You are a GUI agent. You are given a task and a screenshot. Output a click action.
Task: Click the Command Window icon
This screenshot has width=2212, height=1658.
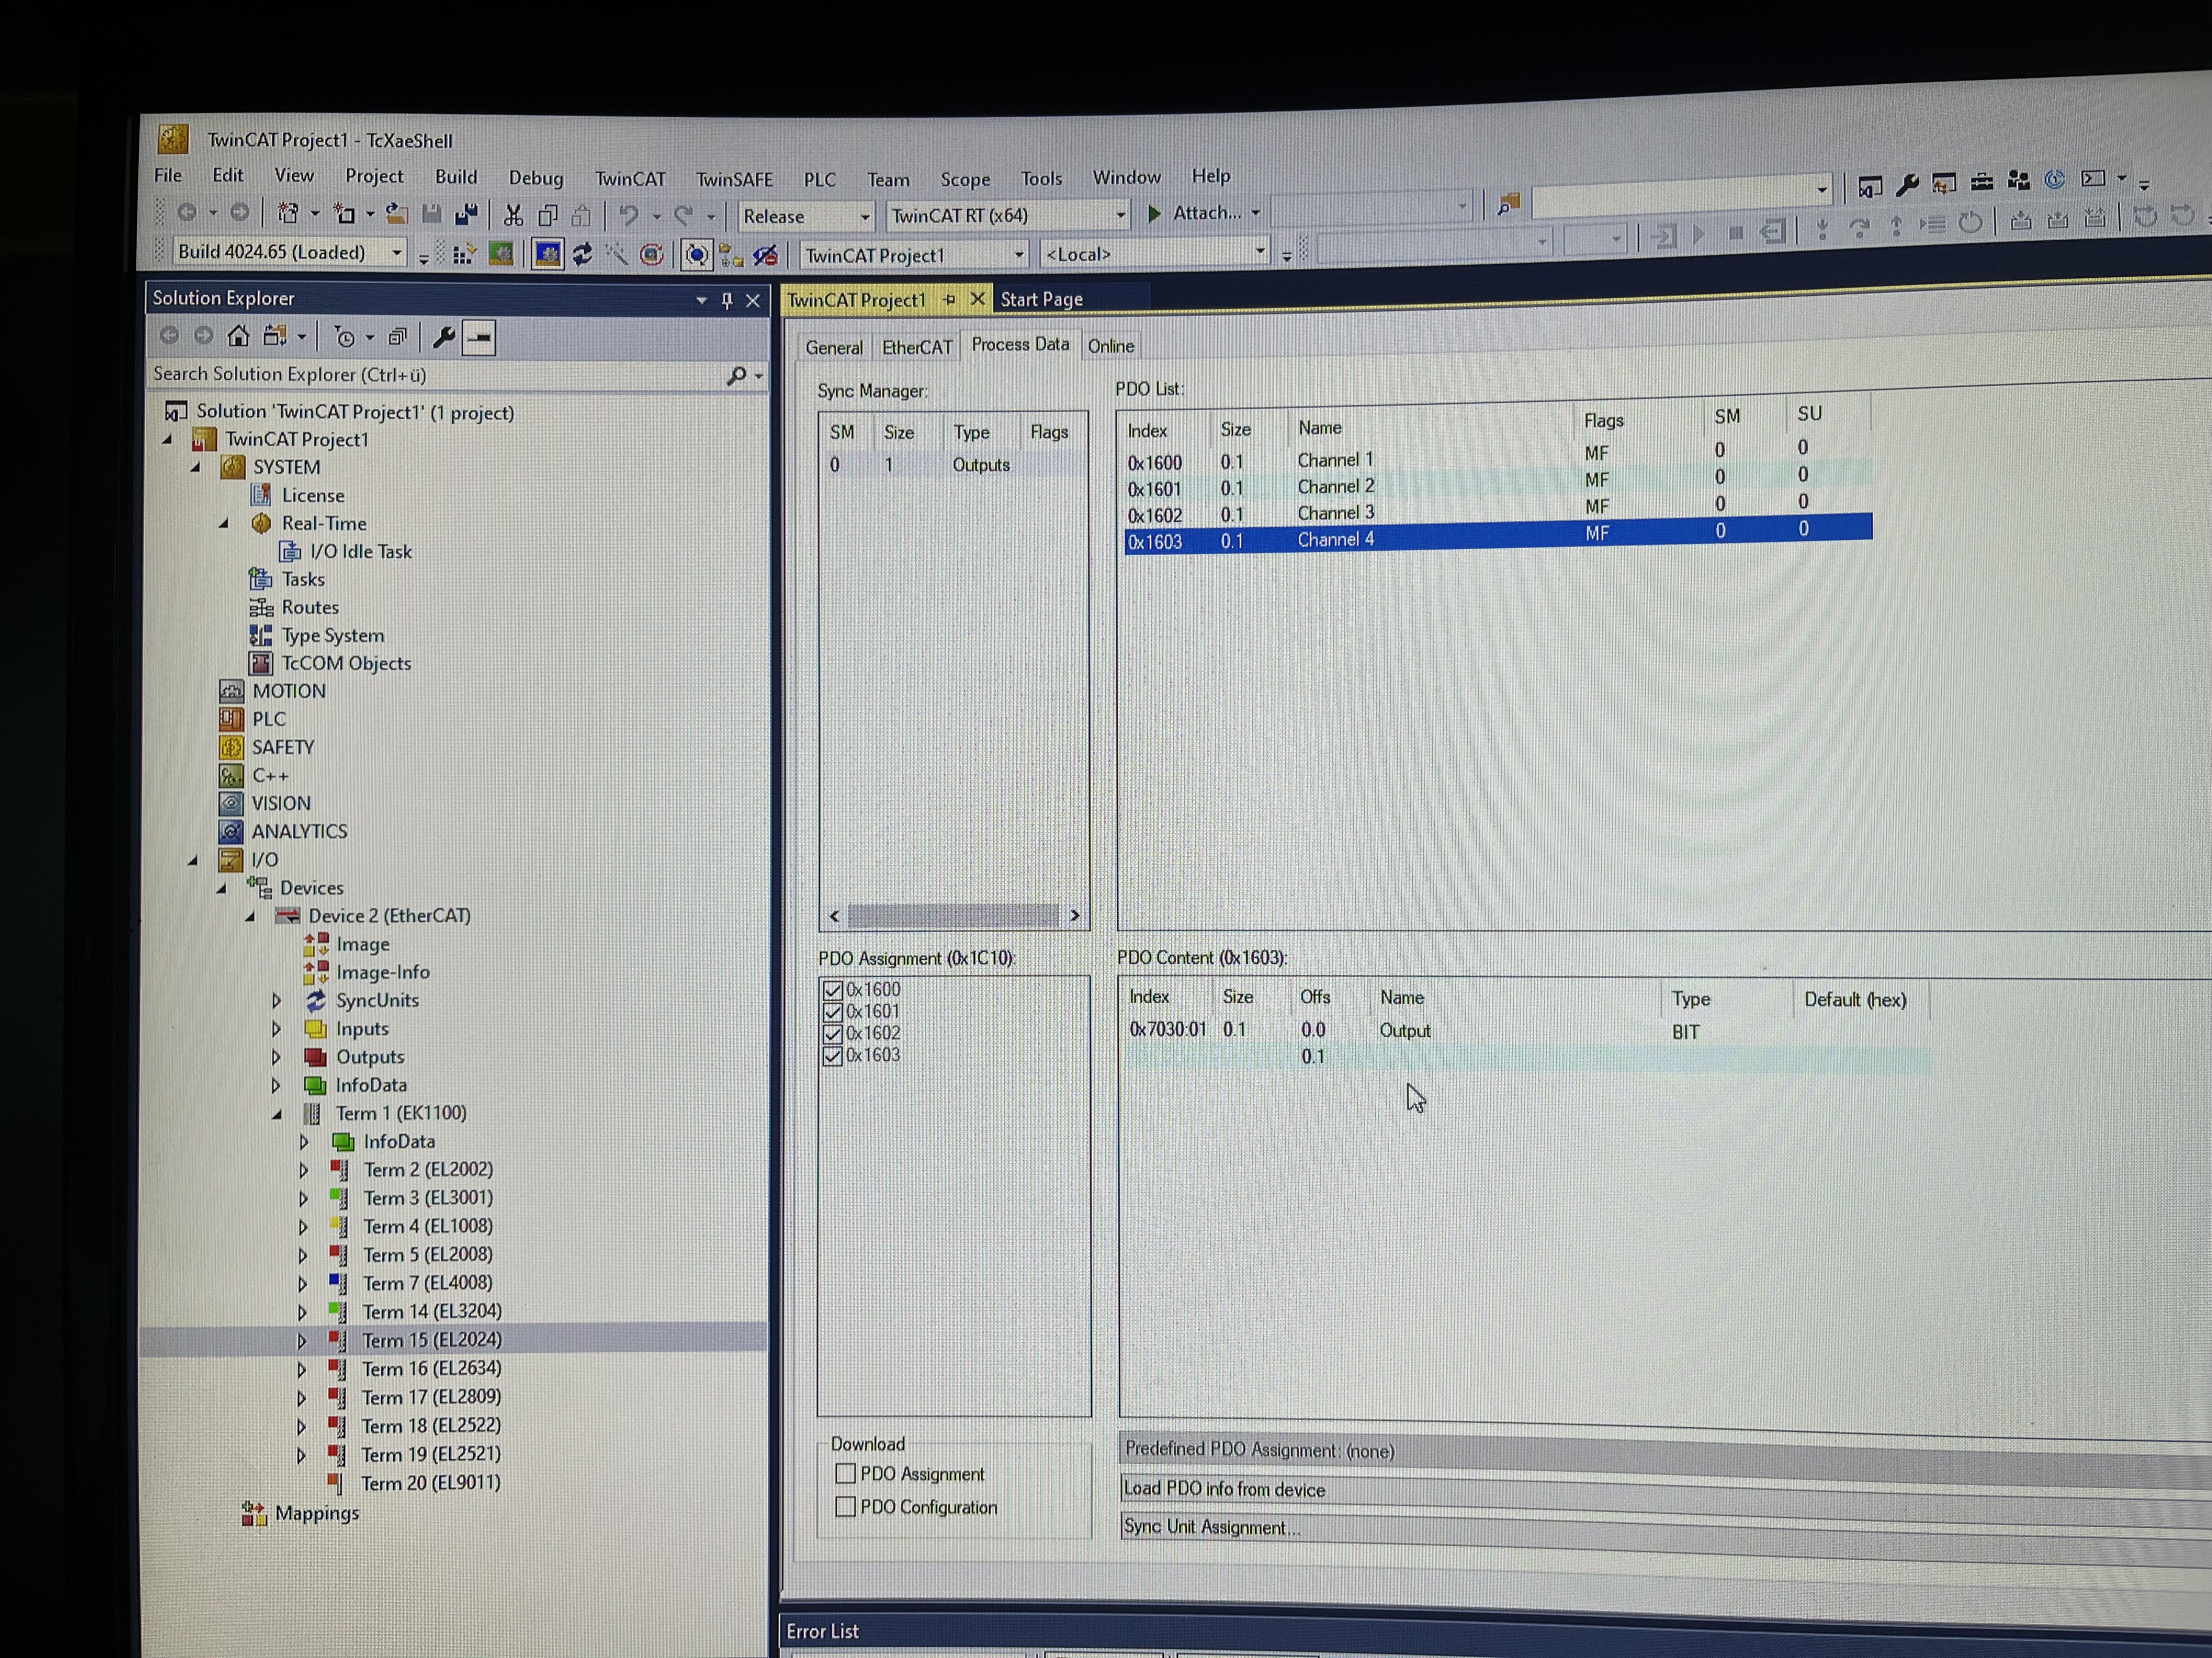click(x=2092, y=179)
